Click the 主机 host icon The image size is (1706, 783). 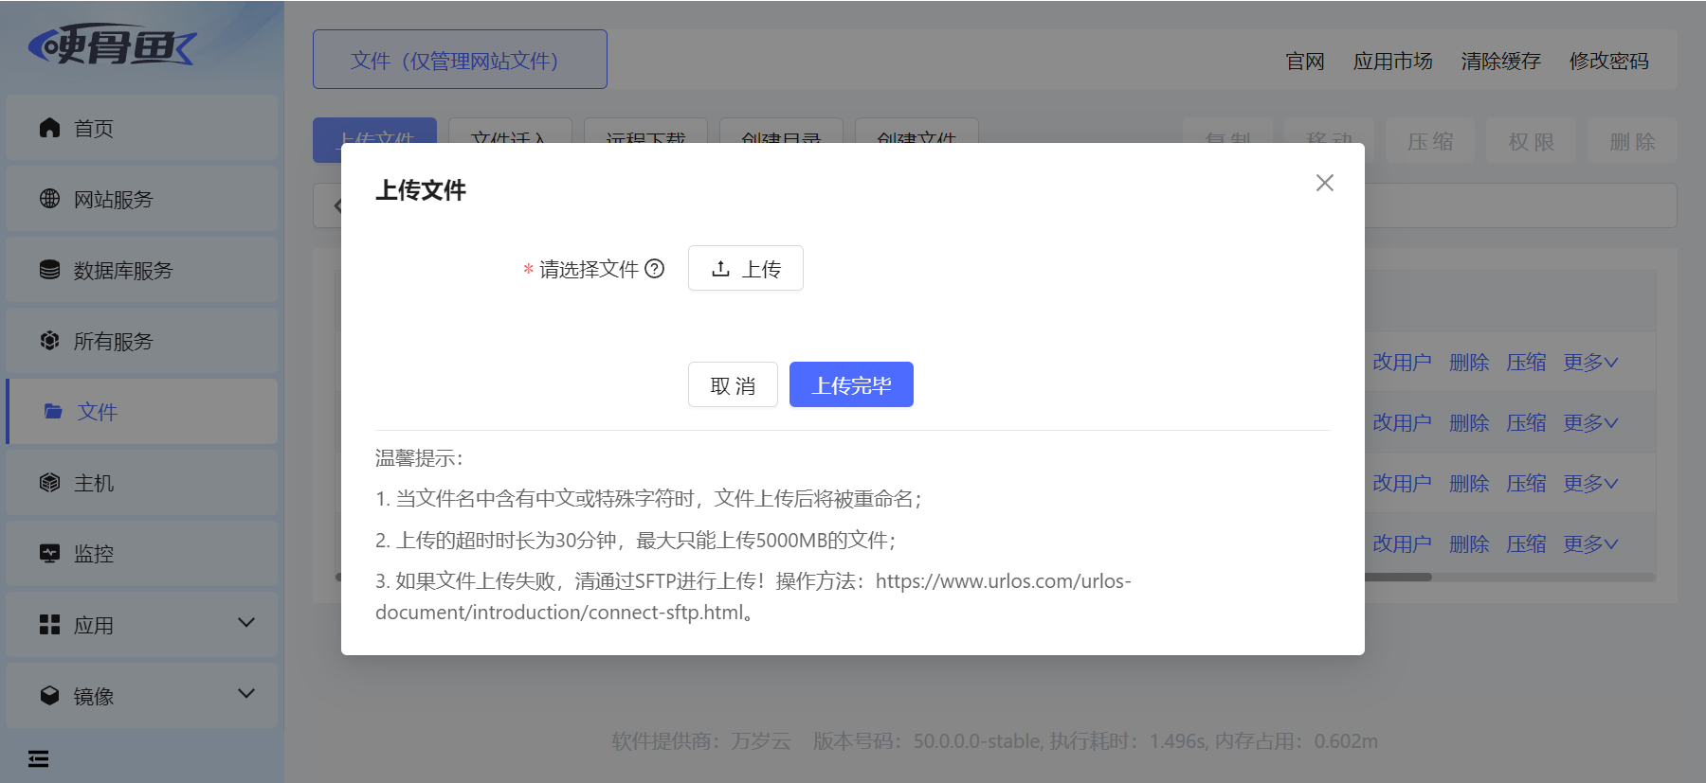(x=50, y=483)
